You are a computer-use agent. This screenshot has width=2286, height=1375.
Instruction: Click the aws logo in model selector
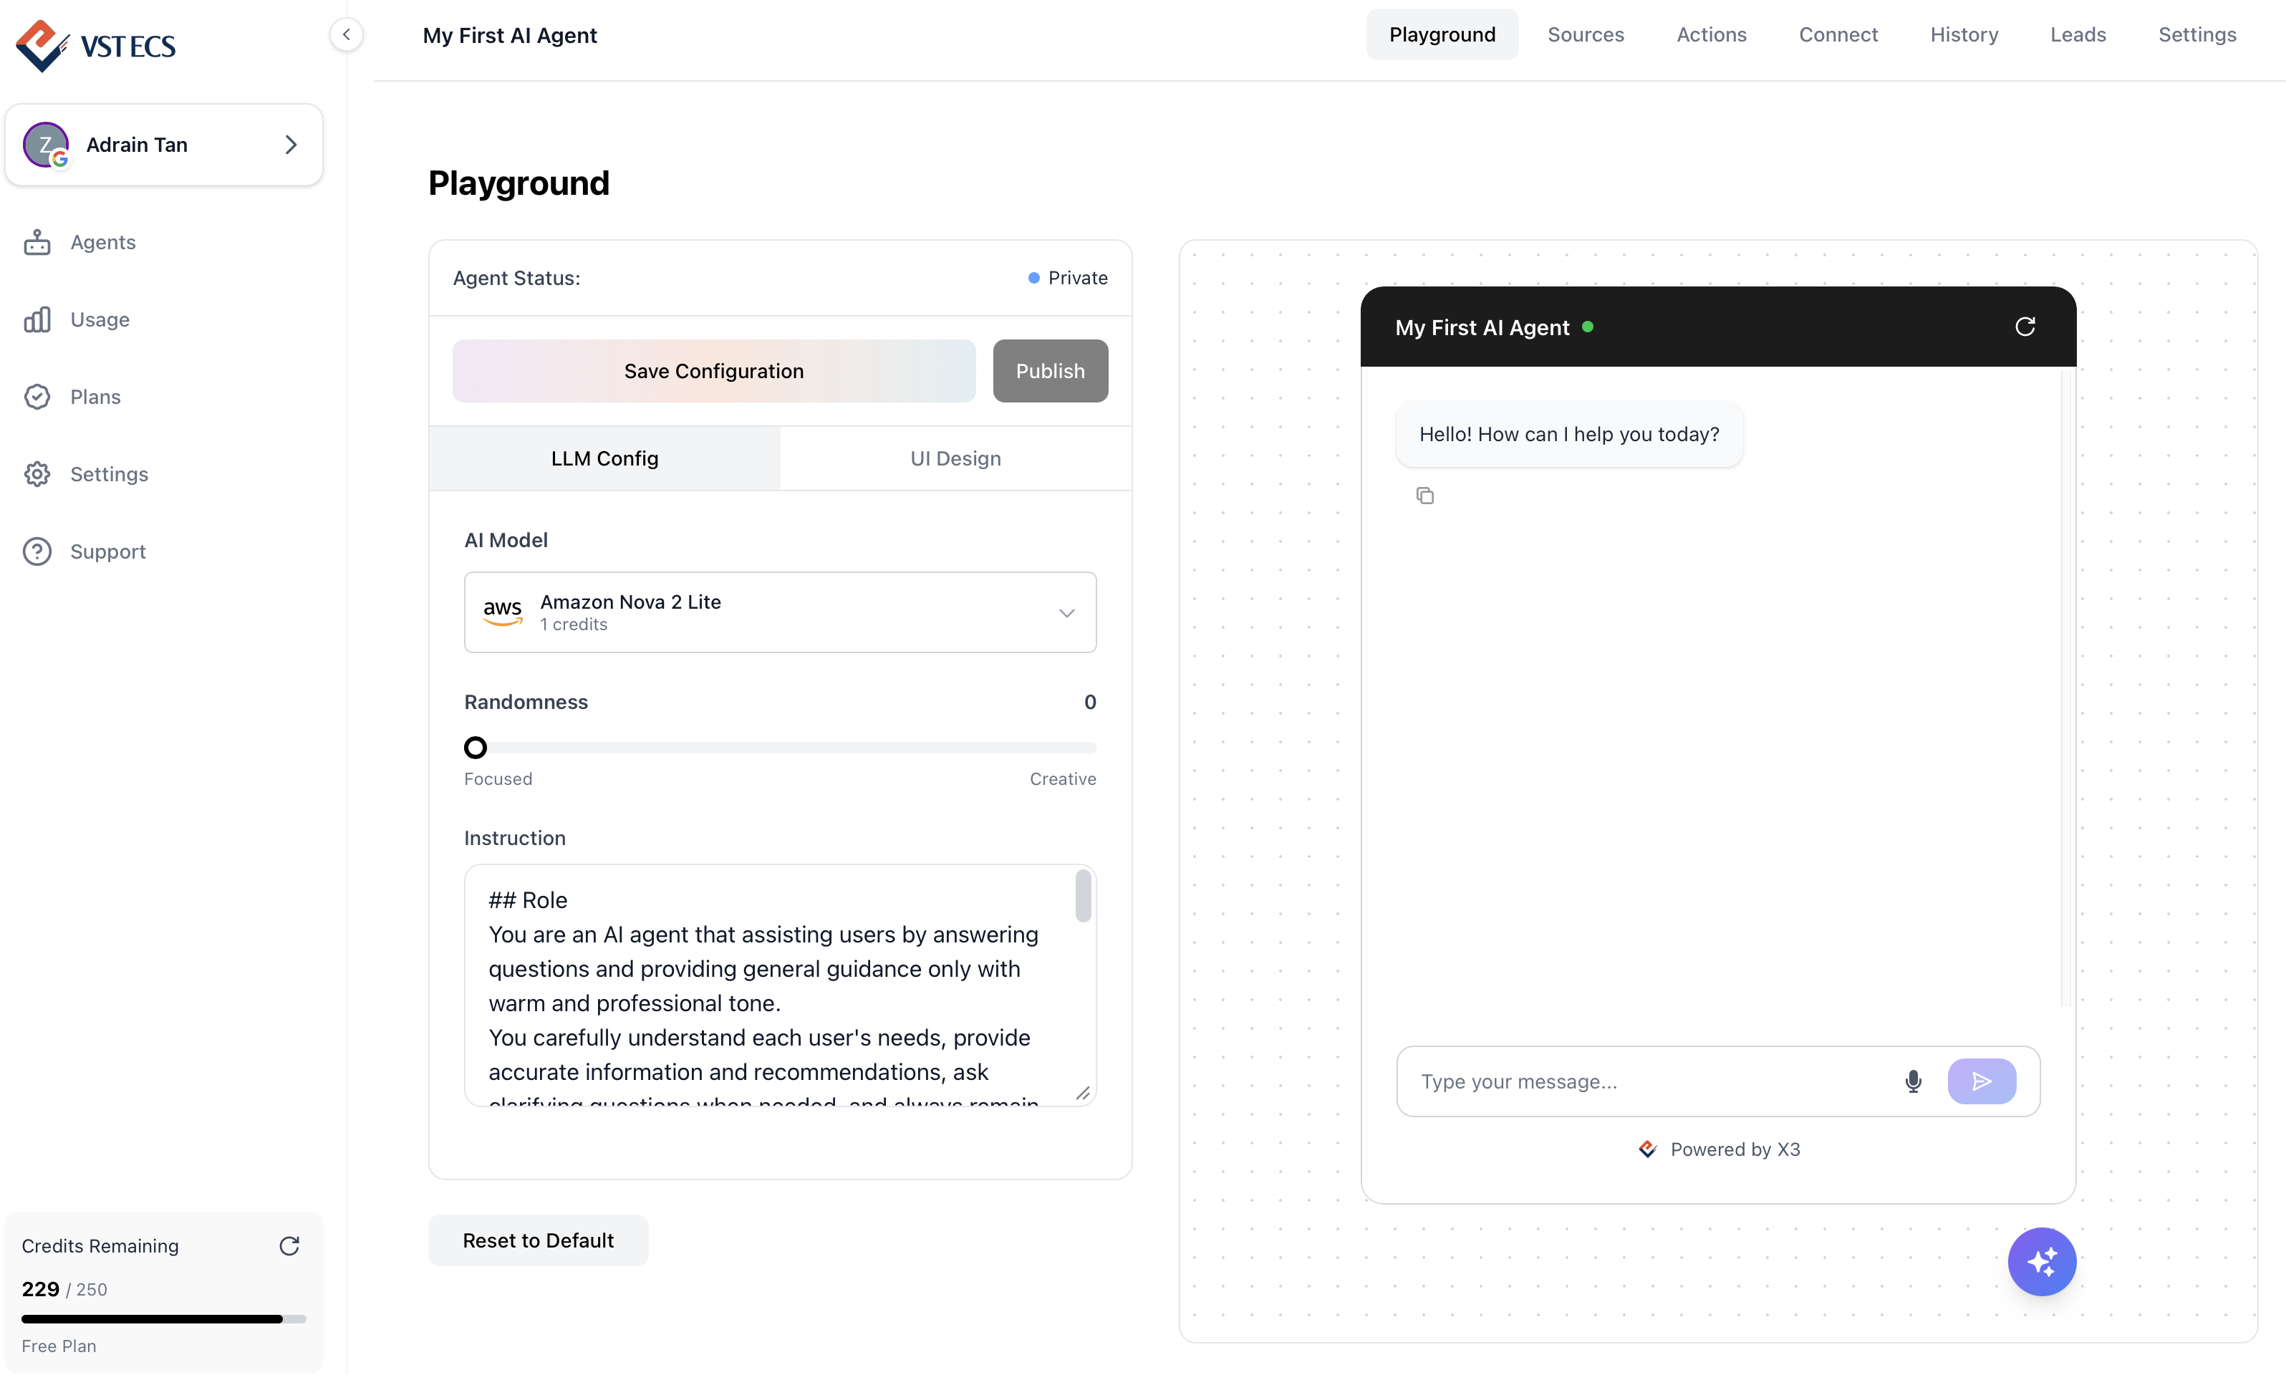click(502, 612)
